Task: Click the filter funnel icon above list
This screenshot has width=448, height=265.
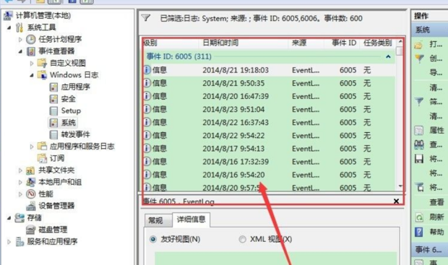Action: pyautogui.click(x=146, y=18)
